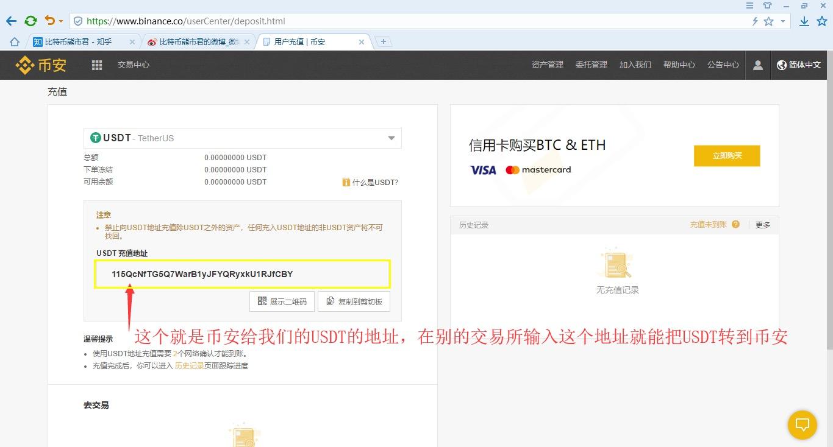Open 历史记录 link in tips
833x447 pixels.
190,366
